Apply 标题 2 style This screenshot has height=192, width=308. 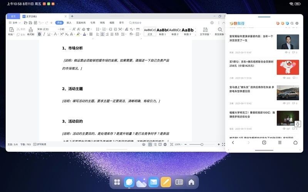[x=175, y=31]
